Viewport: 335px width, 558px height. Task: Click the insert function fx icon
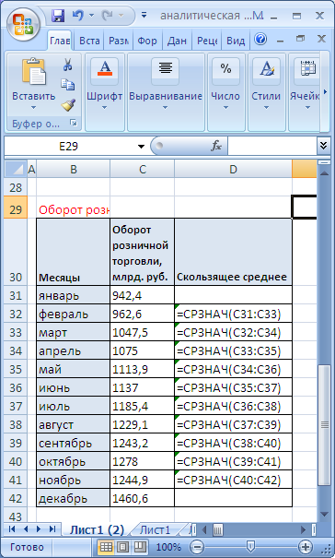[216, 146]
